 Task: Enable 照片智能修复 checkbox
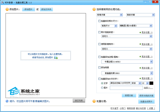[99, 32]
